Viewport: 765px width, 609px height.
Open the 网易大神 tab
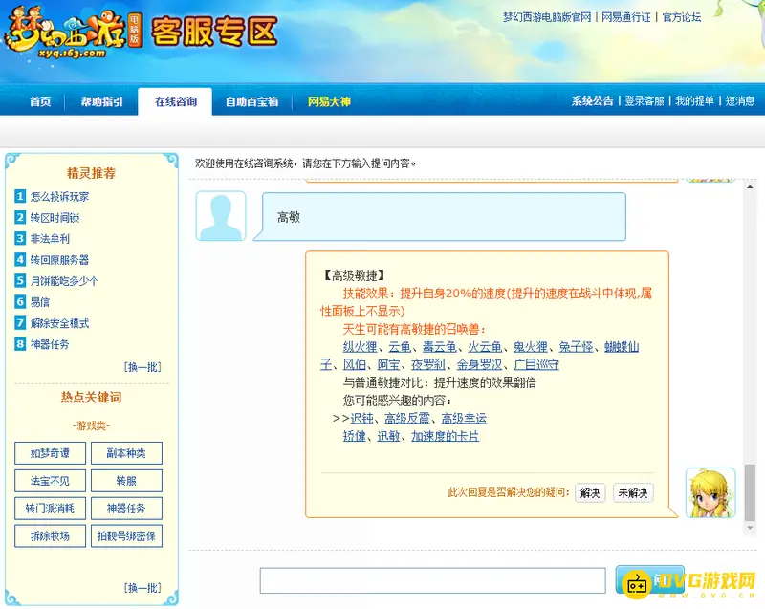coord(329,101)
